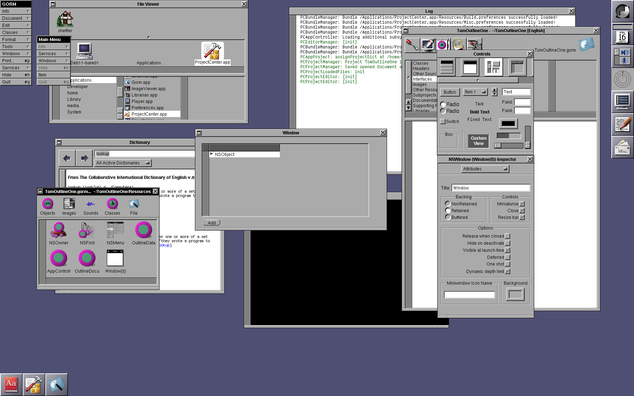This screenshot has width=634, height=396.
Task: Click the Custom View button in the Controls palette
Action: tap(478, 140)
